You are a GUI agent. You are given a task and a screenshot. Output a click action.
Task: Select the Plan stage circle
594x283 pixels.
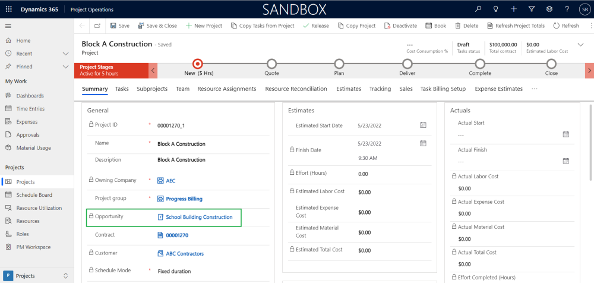tap(339, 64)
